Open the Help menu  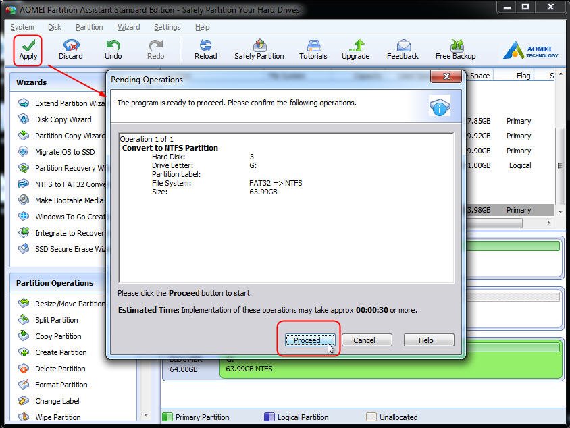click(x=202, y=27)
